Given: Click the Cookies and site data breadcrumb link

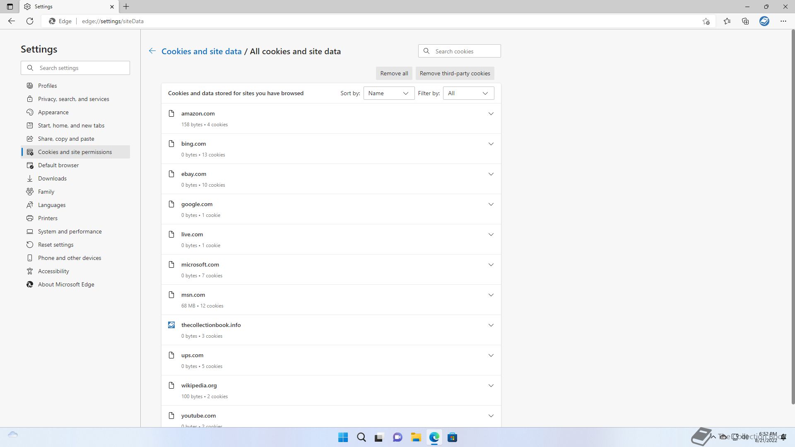Looking at the screenshot, I should pyautogui.click(x=201, y=51).
